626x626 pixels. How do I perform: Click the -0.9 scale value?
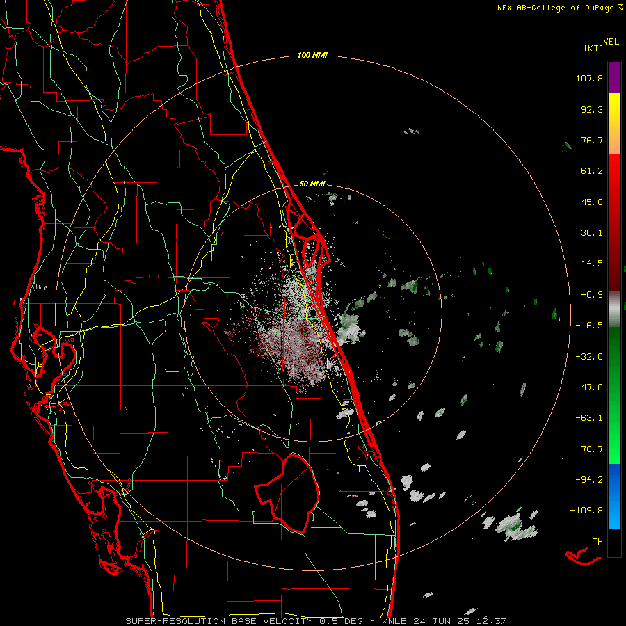pyautogui.click(x=592, y=295)
